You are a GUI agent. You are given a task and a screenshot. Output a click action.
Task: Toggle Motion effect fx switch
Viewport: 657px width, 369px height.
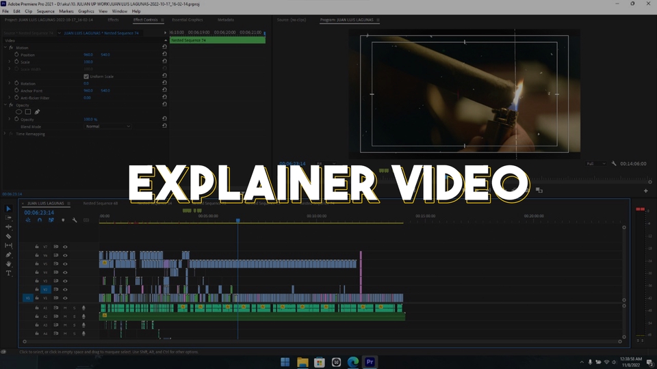[x=12, y=48]
